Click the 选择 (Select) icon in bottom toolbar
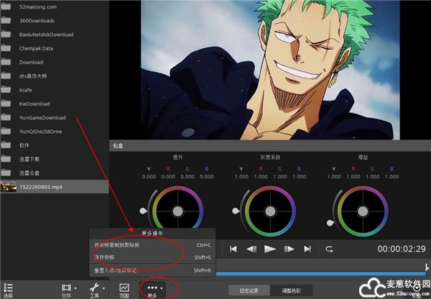The height and width of the screenshot is (299, 431). 7,288
